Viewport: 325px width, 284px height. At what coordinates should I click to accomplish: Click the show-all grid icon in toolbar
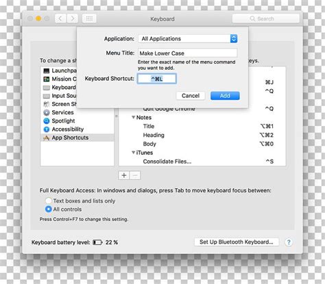point(89,18)
